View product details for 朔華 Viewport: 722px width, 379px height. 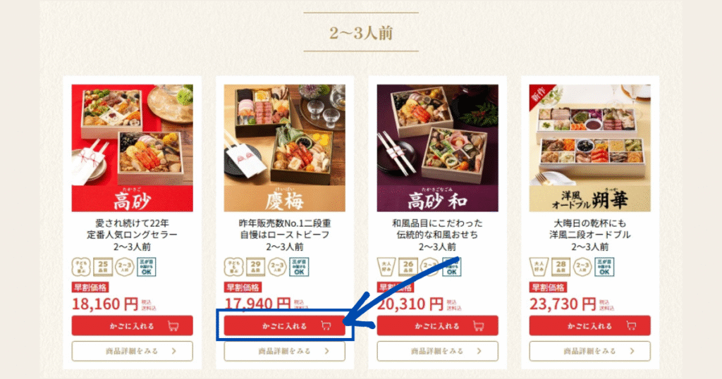click(x=590, y=351)
